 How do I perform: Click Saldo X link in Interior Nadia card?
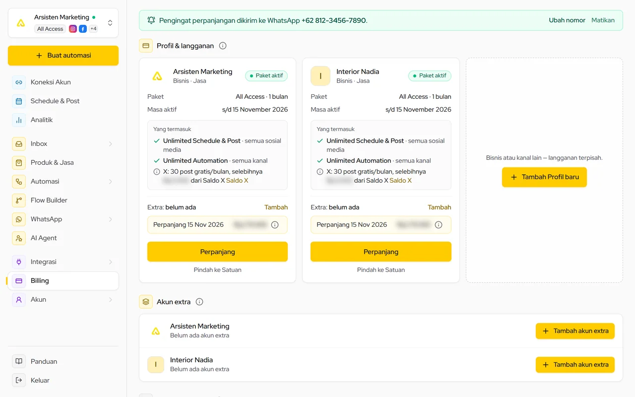400,181
